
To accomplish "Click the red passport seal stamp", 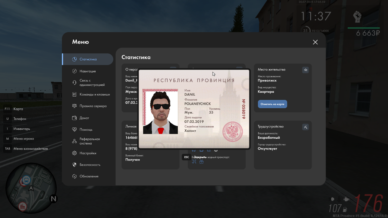I will pyautogui.click(x=233, y=131).
